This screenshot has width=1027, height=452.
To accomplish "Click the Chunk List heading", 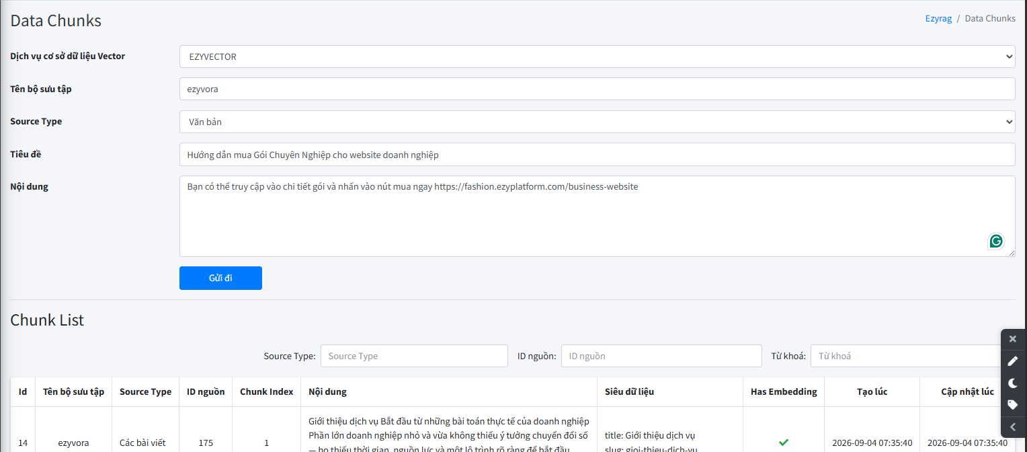I will (47, 320).
